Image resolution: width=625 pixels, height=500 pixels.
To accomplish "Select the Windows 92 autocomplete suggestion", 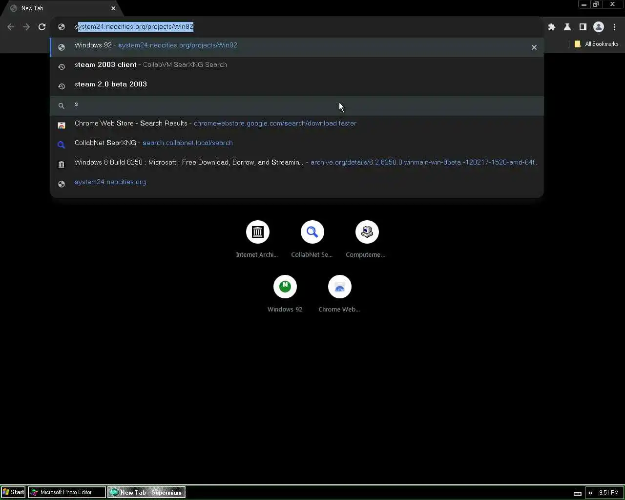I will coord(296,47).
